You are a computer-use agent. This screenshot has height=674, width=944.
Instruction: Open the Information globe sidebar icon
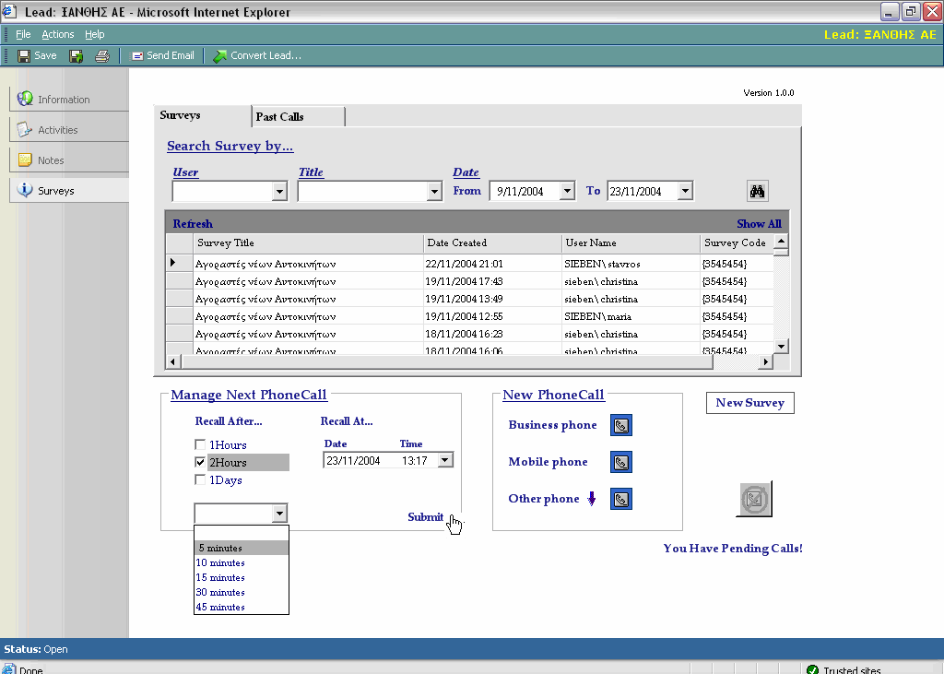pos(25,99)
